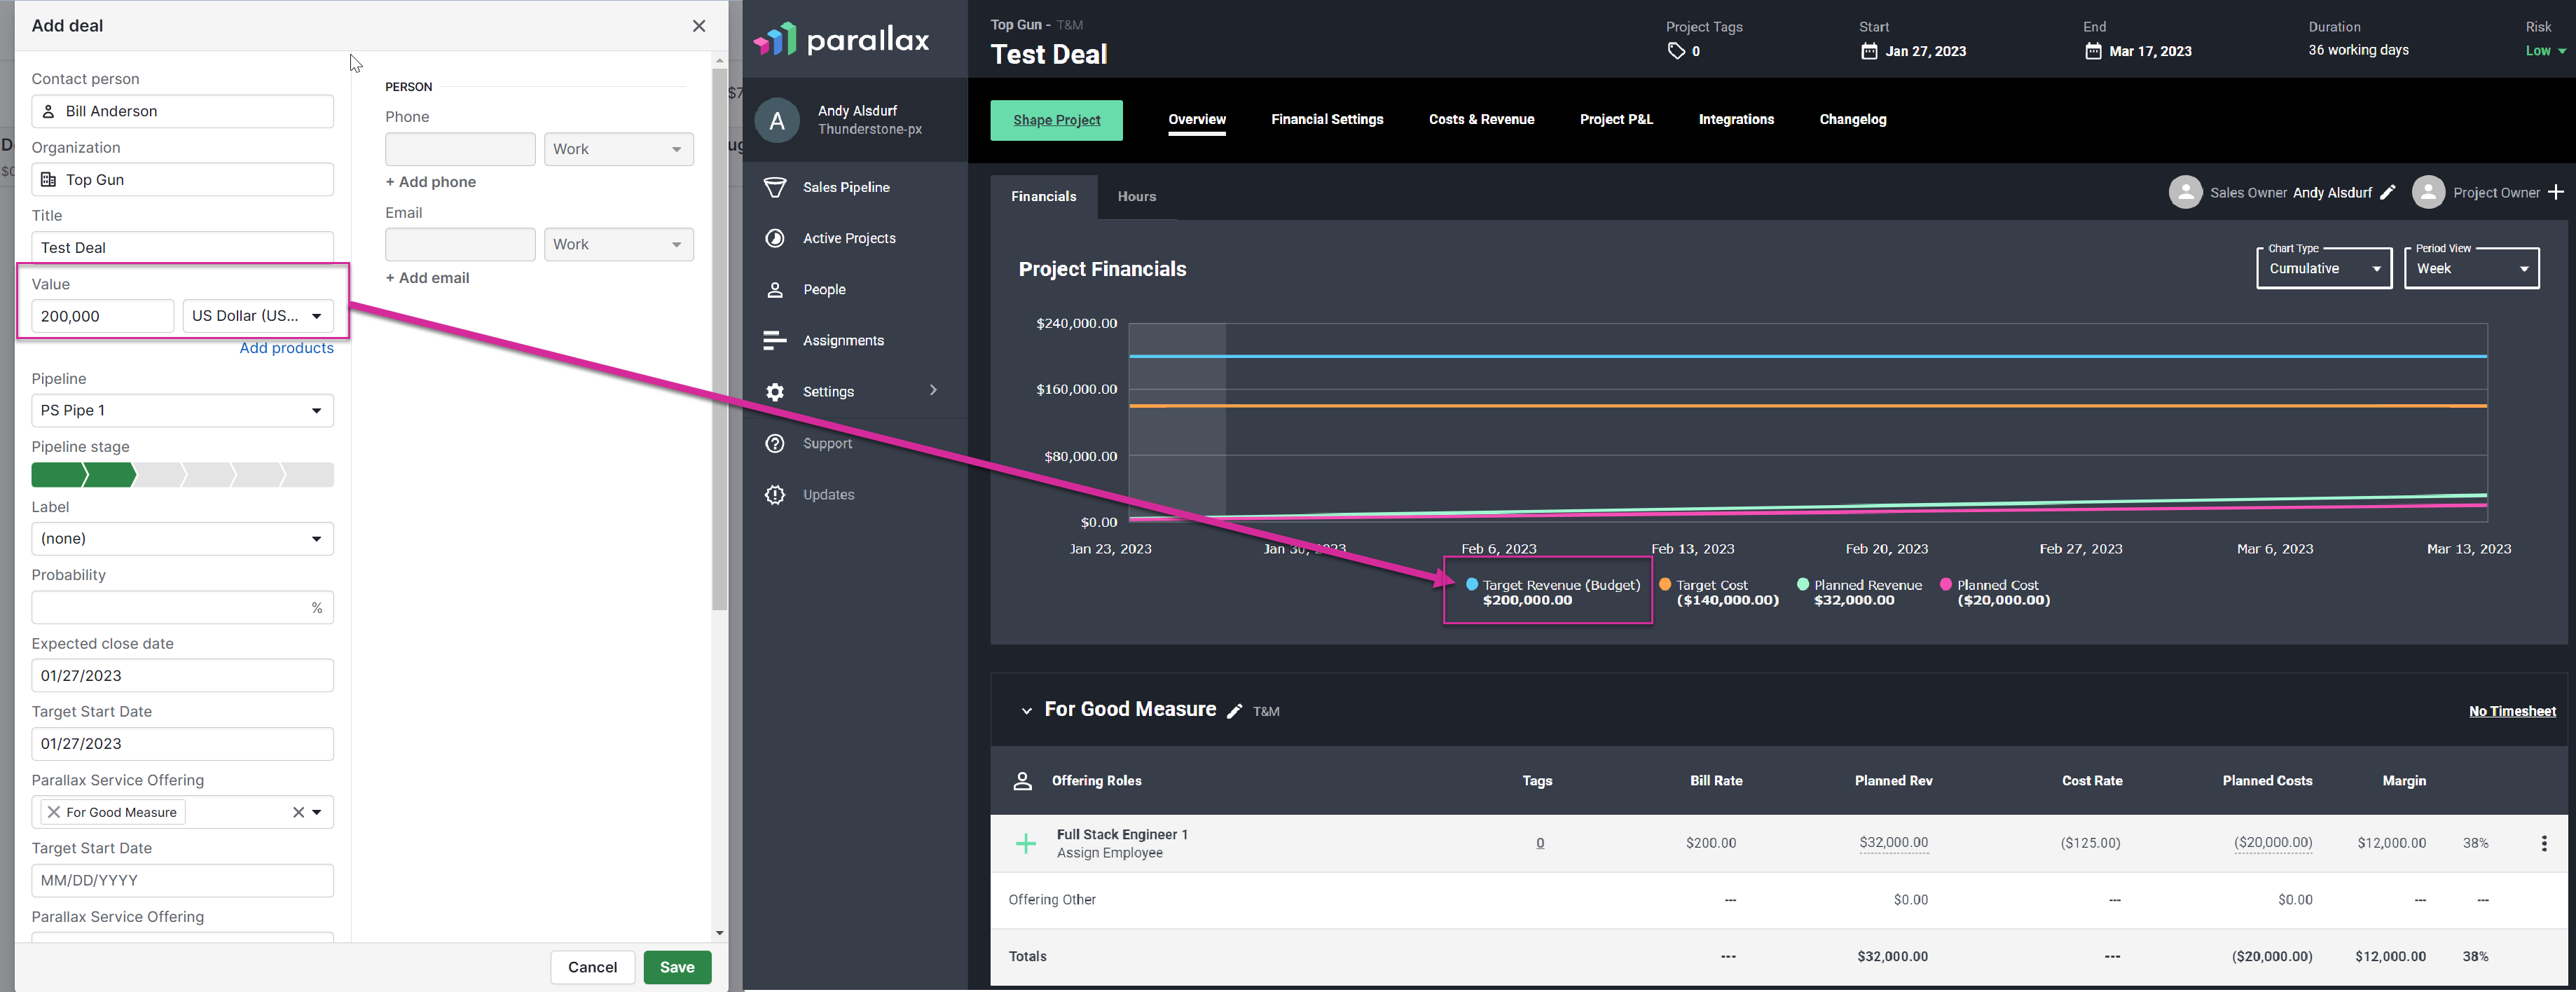2576x992 pixels.
Task: Click the + Add phone link
Action: pos(431,182)
